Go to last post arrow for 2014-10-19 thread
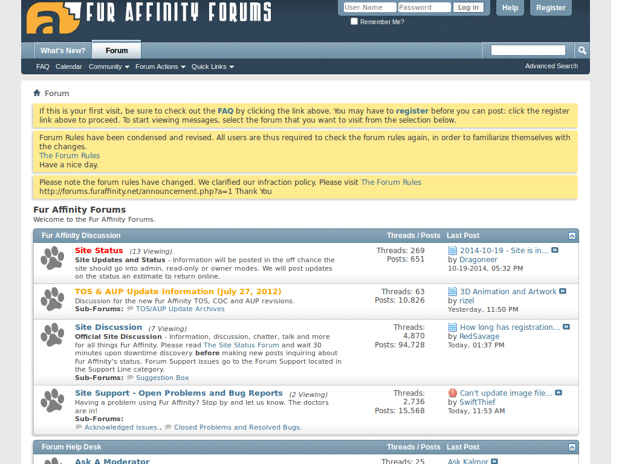Viewport: 619px width, 464px height. [x=555, y=250]
